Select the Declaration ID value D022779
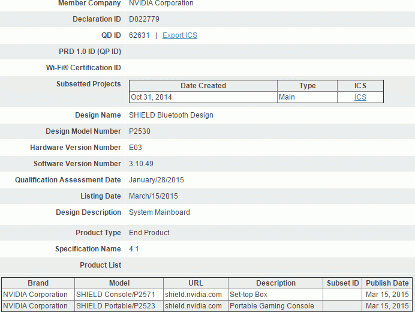Image resolution: width=415 pixels, height=312 pixels. (144, 19)
